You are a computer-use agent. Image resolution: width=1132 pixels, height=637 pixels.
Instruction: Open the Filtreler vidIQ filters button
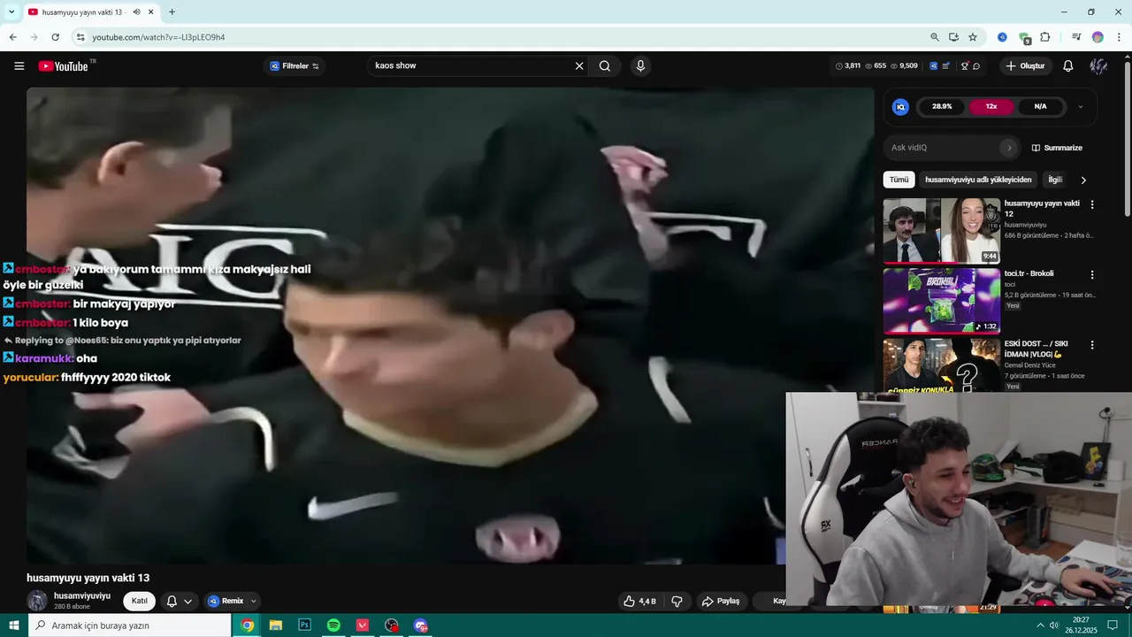[294, 66]
